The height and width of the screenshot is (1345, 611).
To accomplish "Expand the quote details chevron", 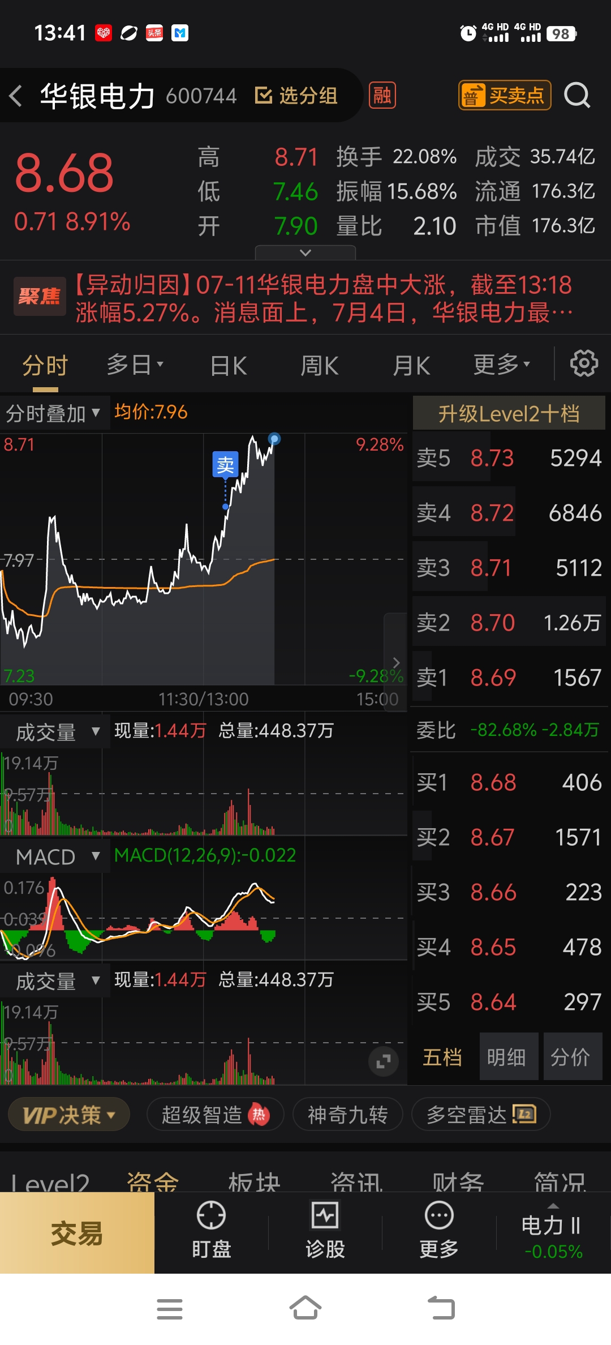I will [x=305, y=252].
